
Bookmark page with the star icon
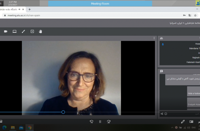[x=195, y=15]
